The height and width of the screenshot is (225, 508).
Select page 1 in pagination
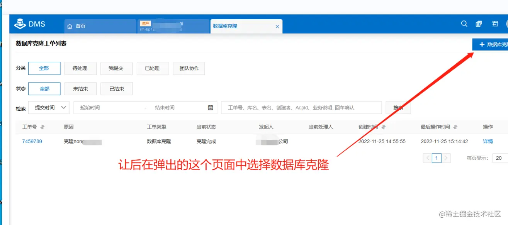[437, 158]
